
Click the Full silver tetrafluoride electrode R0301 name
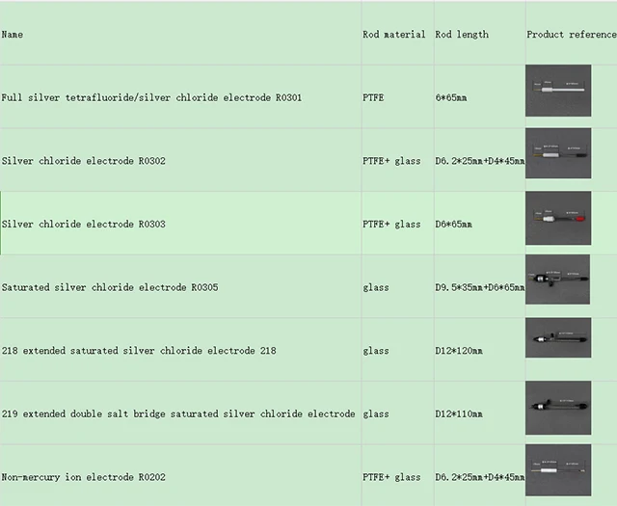point(151,97)
